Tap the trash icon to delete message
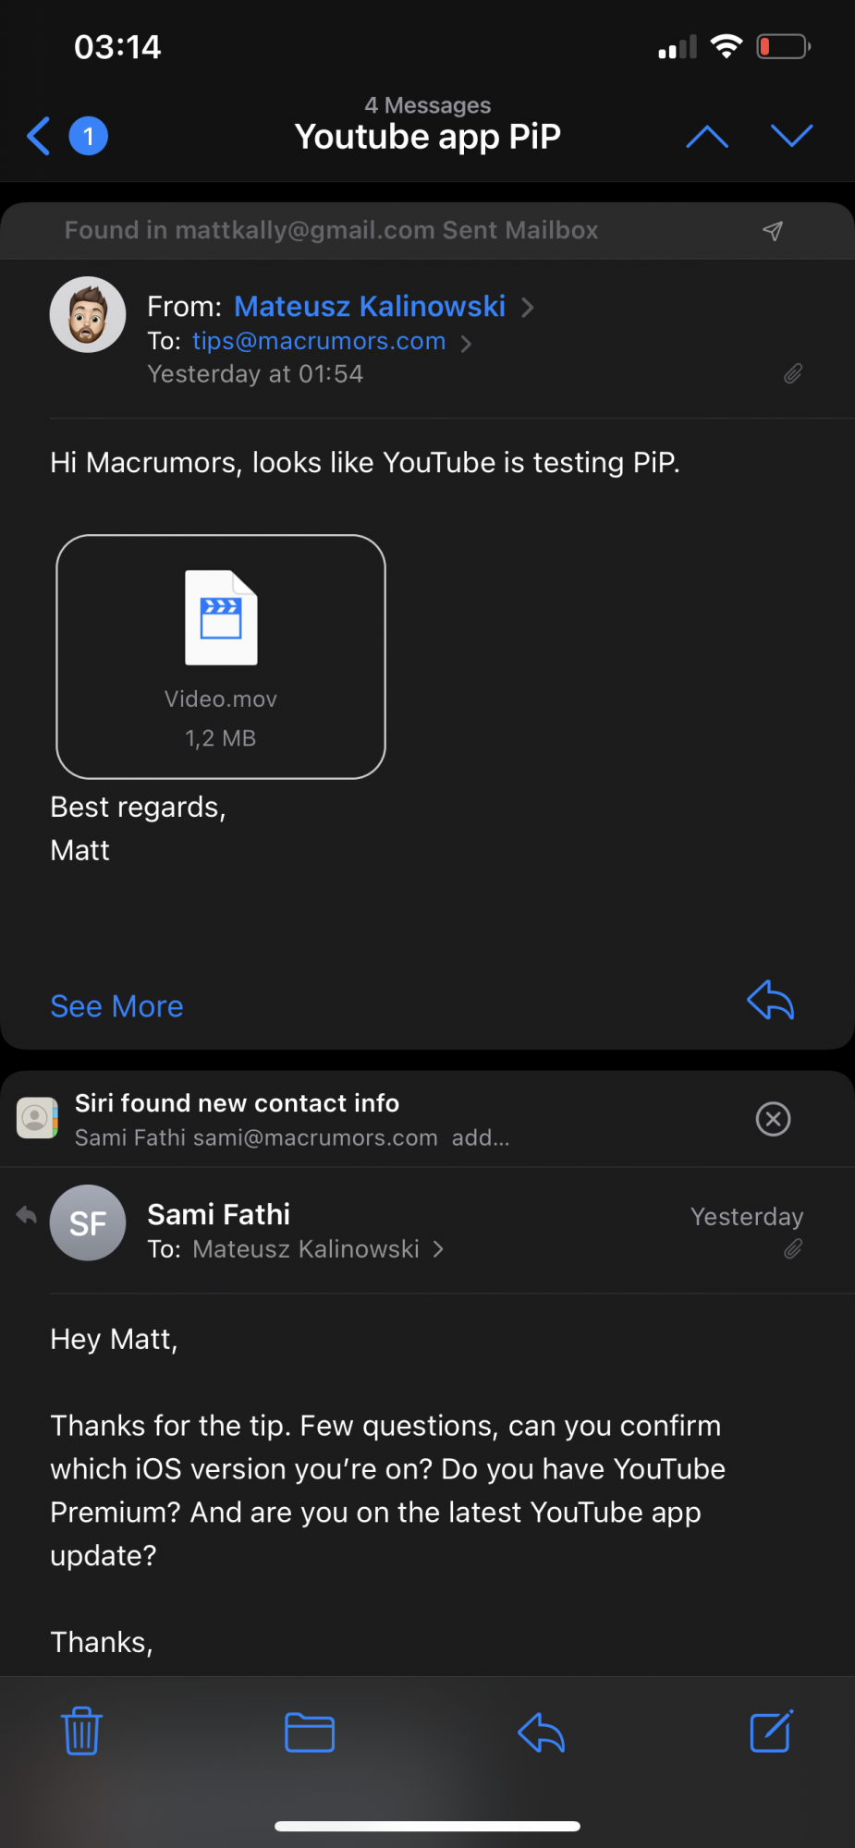 point(81,1732)
